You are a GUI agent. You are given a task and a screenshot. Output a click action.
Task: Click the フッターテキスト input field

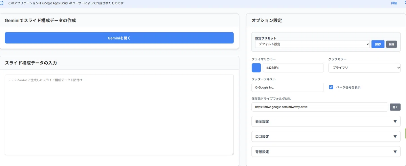[288, 87]
